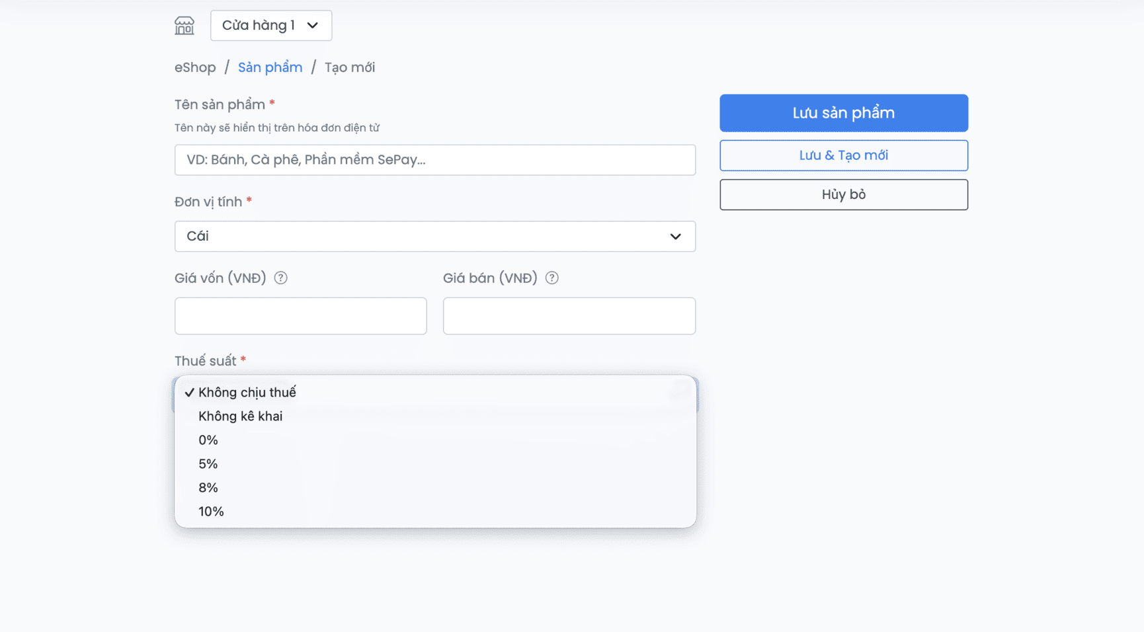The width and height of the screenshot is (1144, 632).
Task: Click the Hủy bỏ cancel button
Action: pos(843,194)
